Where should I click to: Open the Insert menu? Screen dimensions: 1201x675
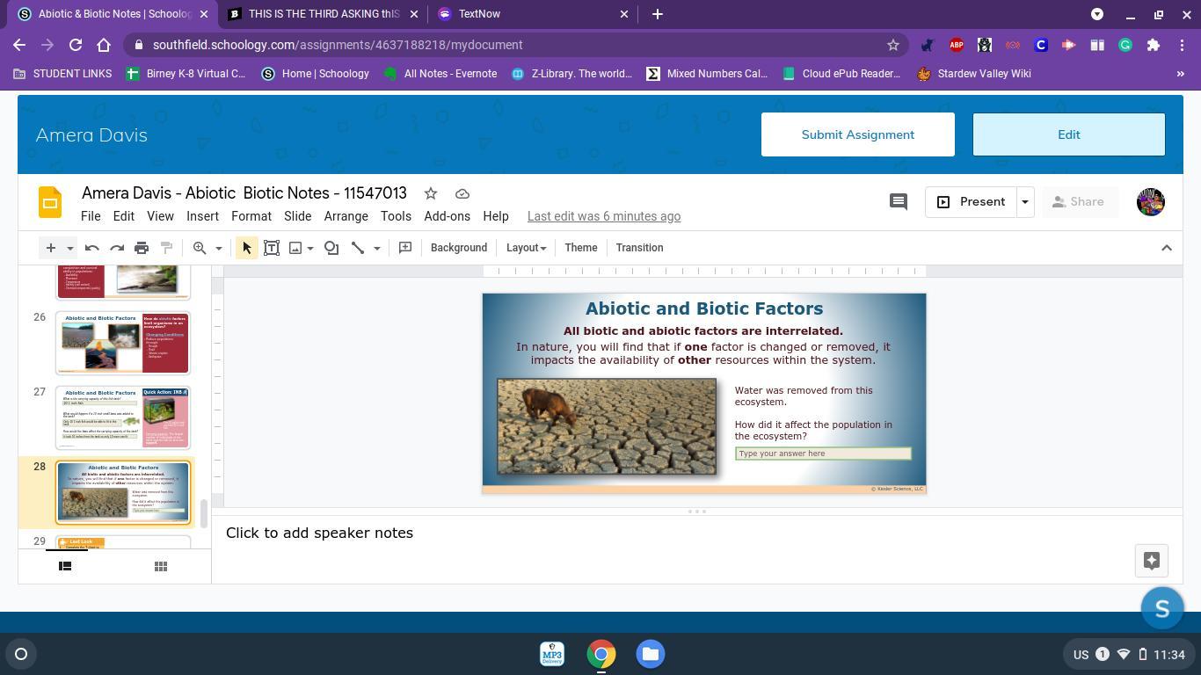coord(202,216)
